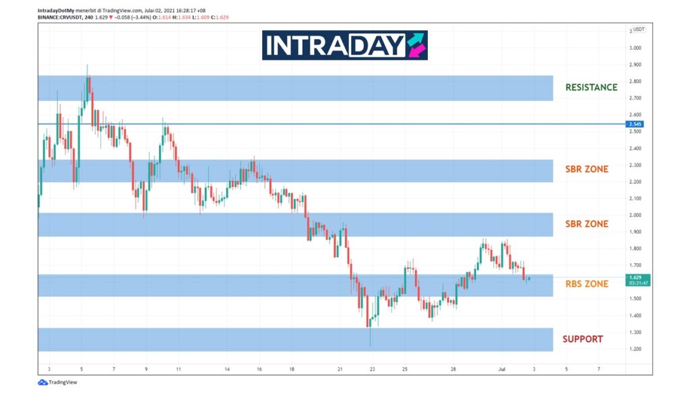
Task: Click the TradingView cloud logo icon
Action: coord(42,382)
